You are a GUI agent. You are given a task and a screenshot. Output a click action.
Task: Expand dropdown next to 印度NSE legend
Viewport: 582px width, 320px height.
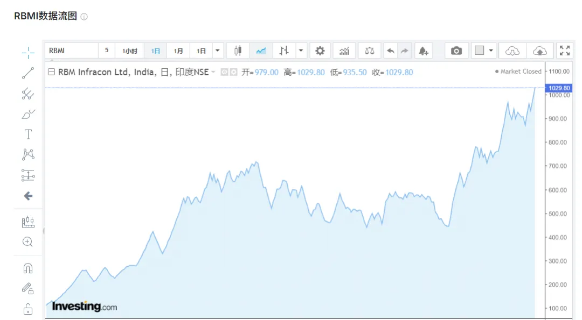(x=213, y=72)
